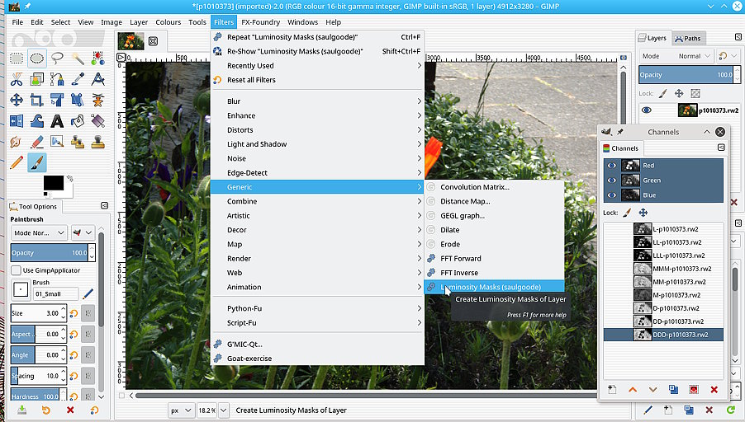This screenshot has width=745, height=422.
Task: Click Reset all Filters
Action: [317, 80]
